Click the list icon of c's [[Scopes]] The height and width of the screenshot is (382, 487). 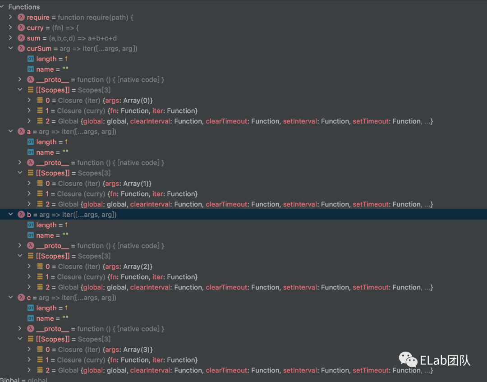(x=31, y=339)
